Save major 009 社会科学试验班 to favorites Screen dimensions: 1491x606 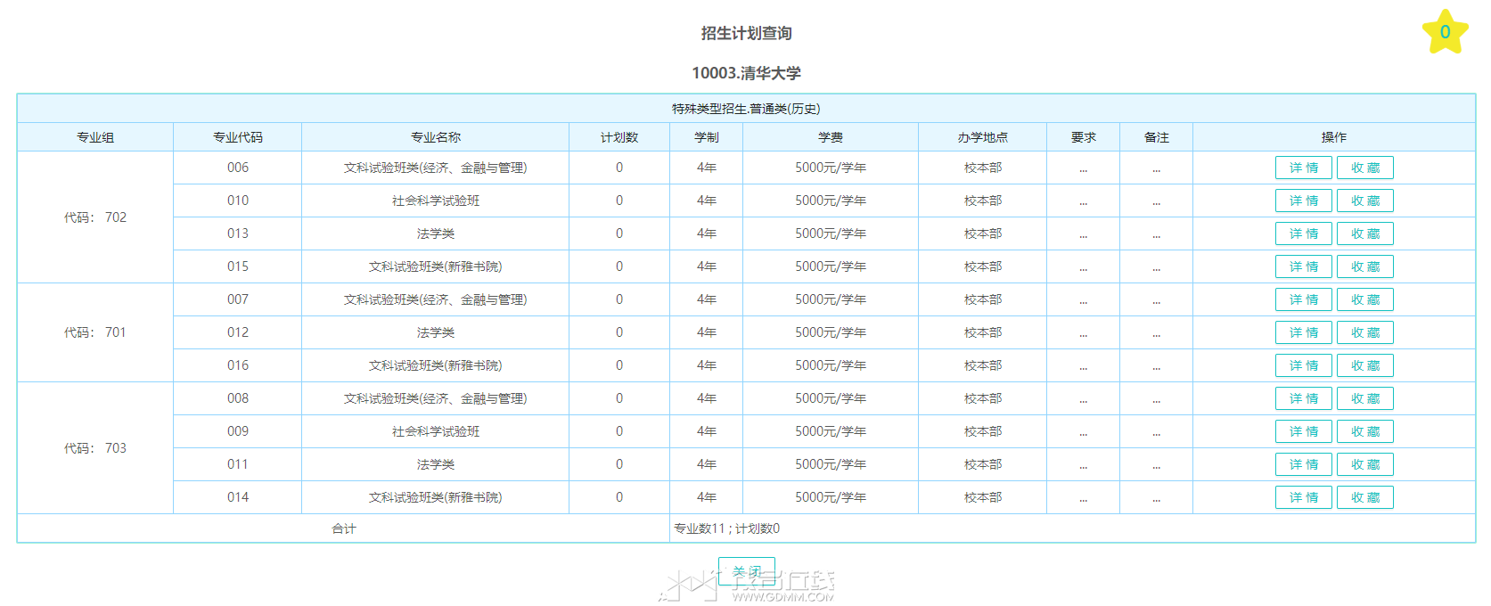[x=1365, y=431]
